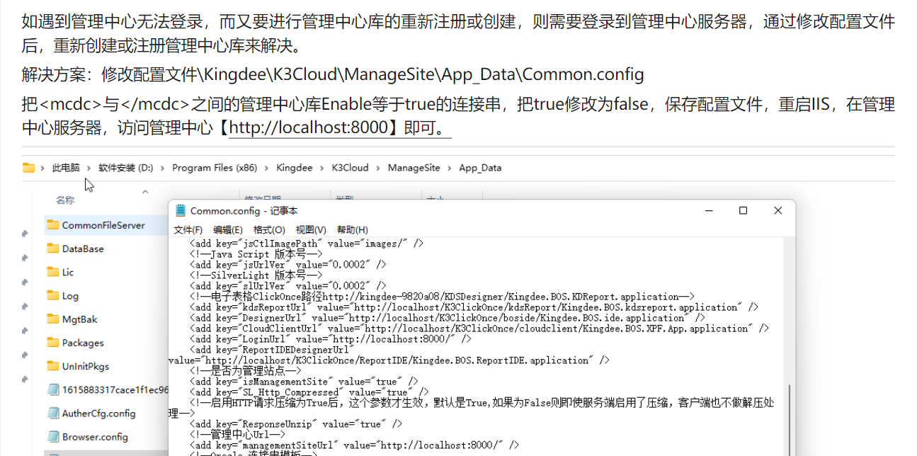The image size is (917, 456).
Task: Select the DataBase folder icon
Action: click(52, 249)
